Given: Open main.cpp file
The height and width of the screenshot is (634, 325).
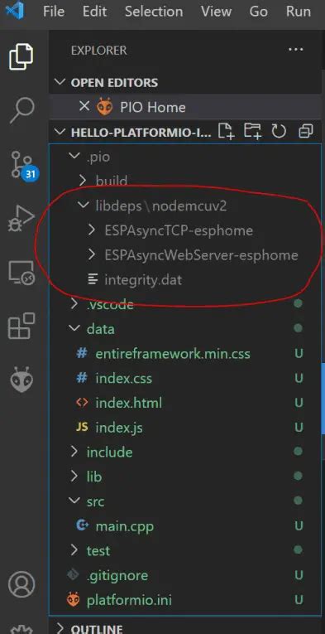Looking at the screenshot, I should (125, 526).
